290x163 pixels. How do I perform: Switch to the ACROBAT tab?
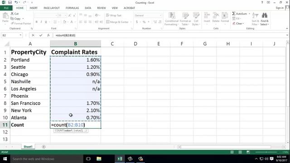[x=129, y=8]
